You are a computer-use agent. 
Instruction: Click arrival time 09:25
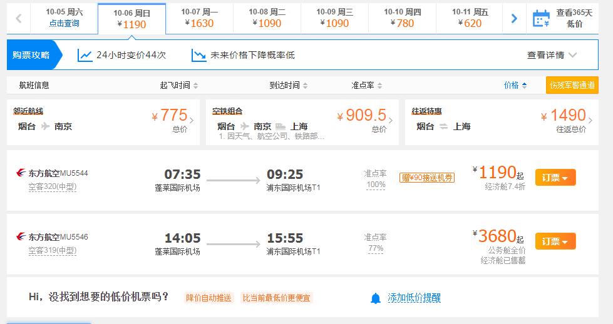tap(285, 174)
